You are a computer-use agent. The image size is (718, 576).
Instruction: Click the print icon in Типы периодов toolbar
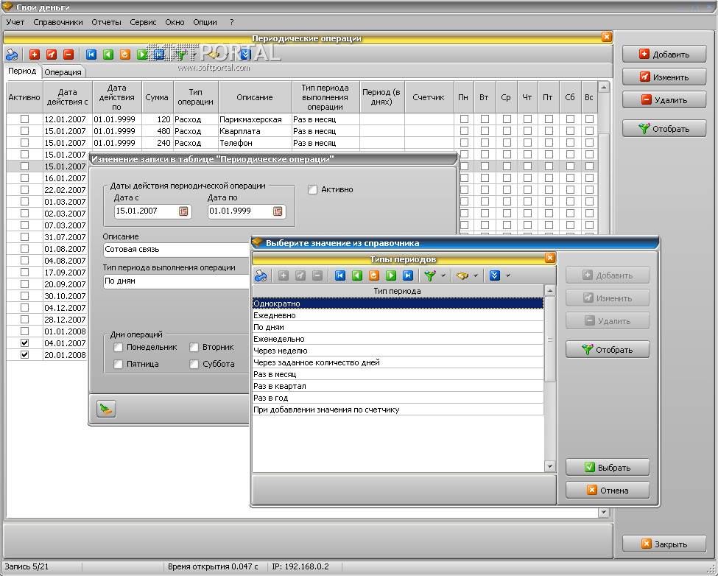click(x=261, y=275)
